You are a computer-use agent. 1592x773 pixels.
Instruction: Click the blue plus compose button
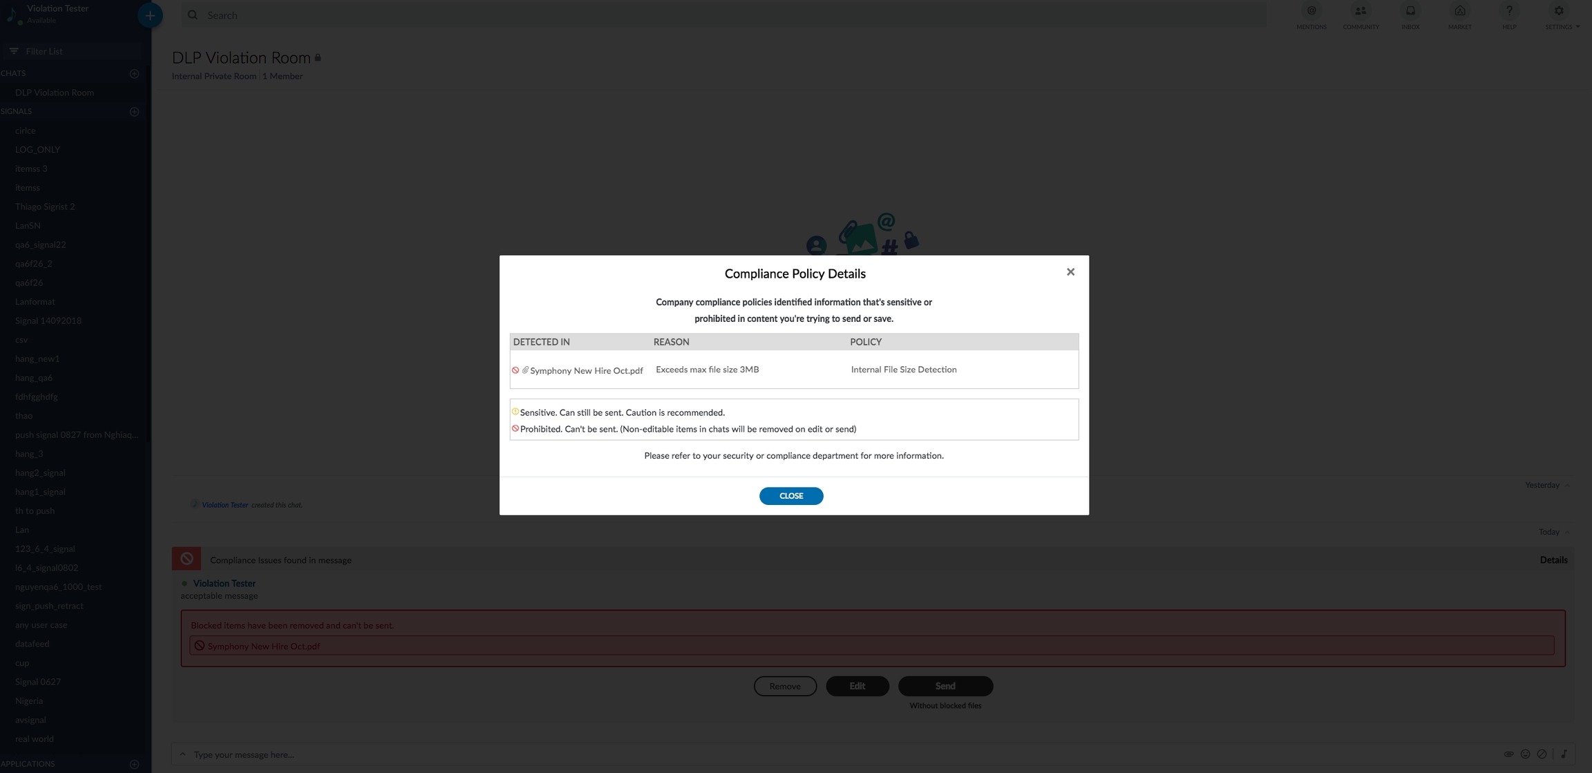[149, 15]
